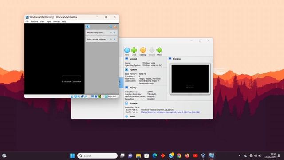
Task: Click the Storage section disk icon
Action: coord(126,103)
